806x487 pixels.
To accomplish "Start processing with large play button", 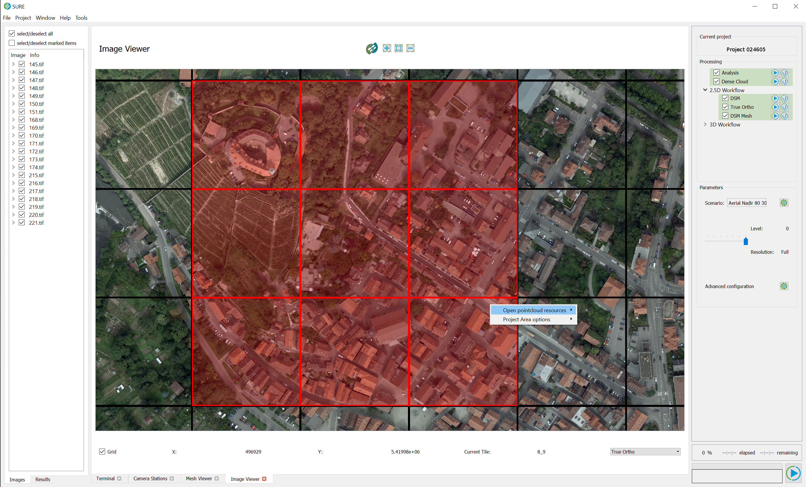I will tap(793, 473).
